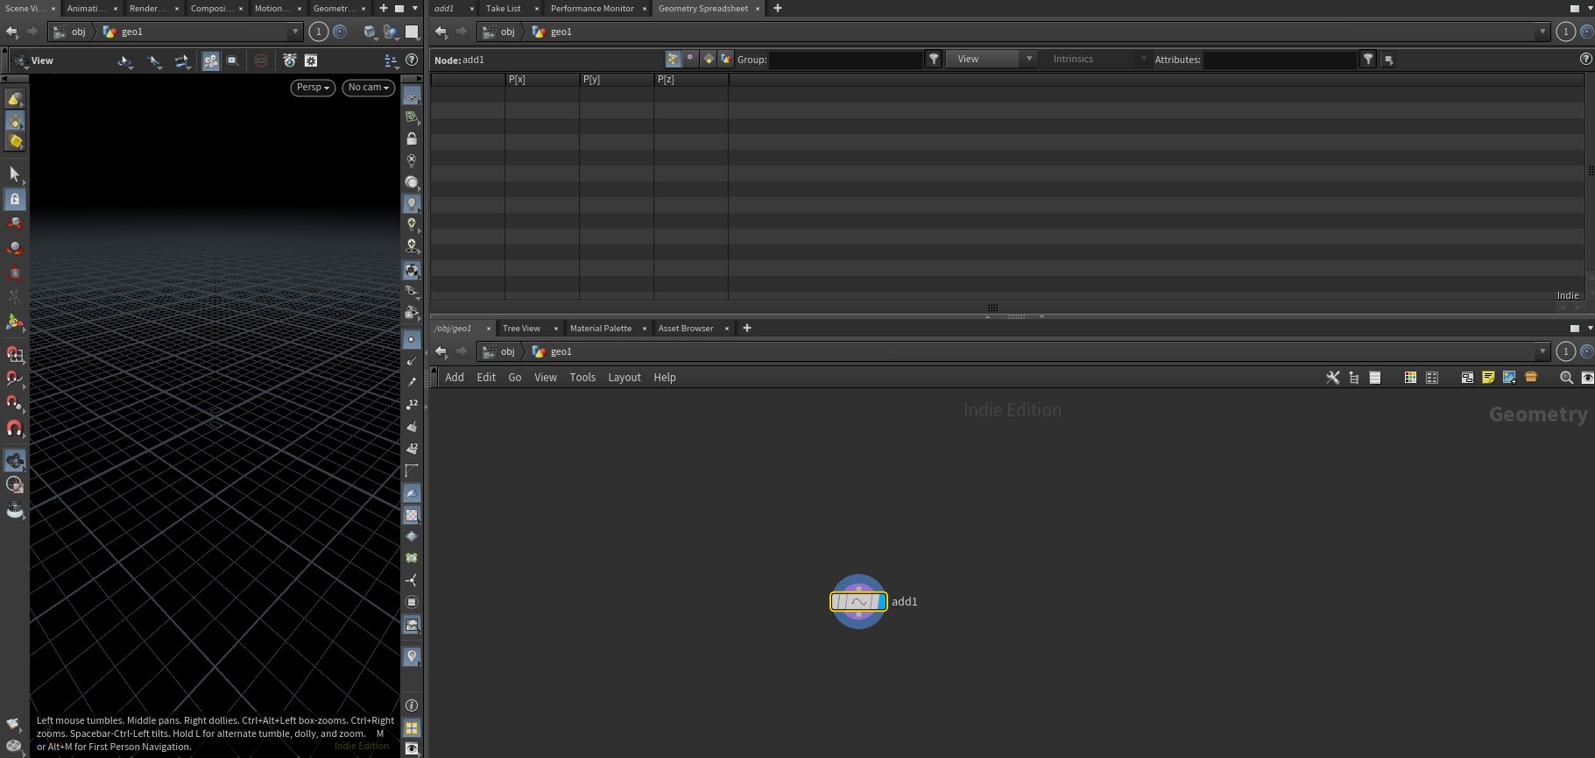Choose the Scale tool in left toolbar
This screenshot has height=758, width=1595.
(14, 273)
